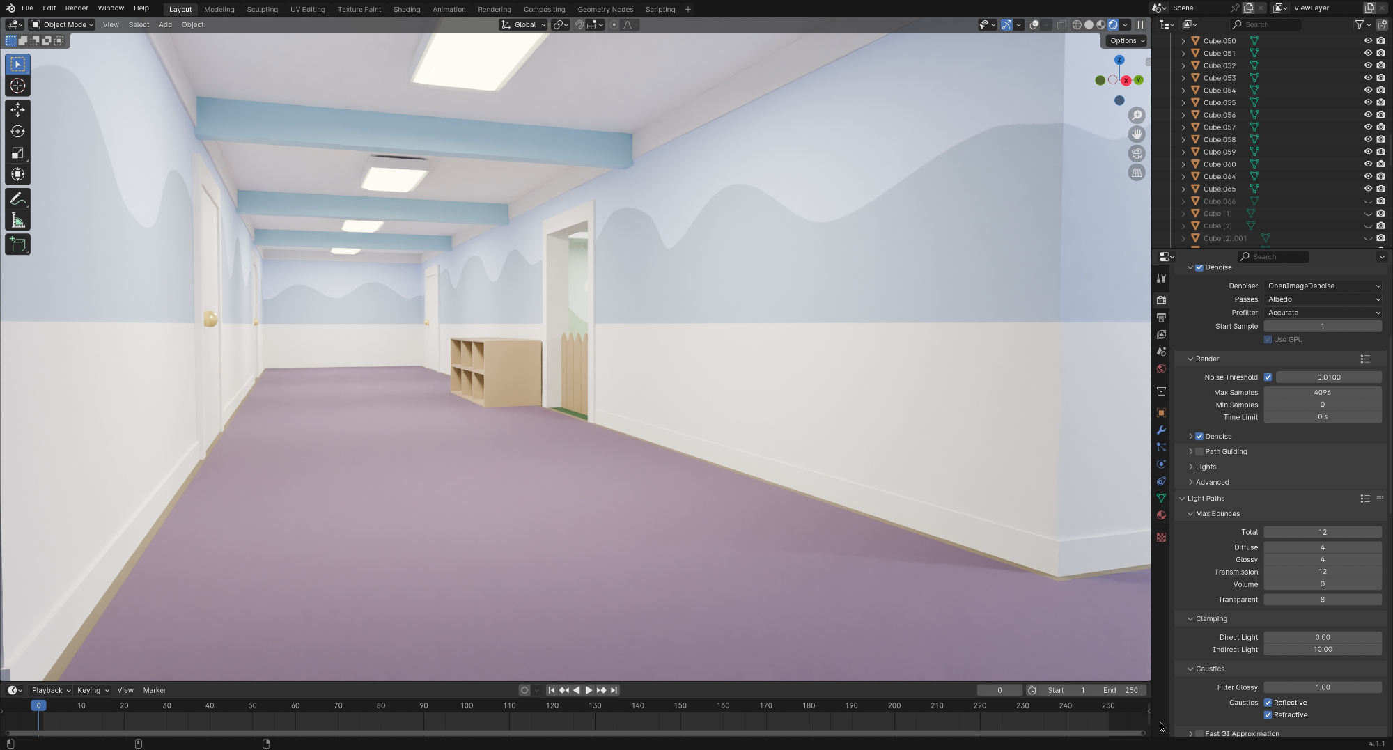Uncheck Reflective caustics
Screen dimensions: 1393x750
(1268, 703)
